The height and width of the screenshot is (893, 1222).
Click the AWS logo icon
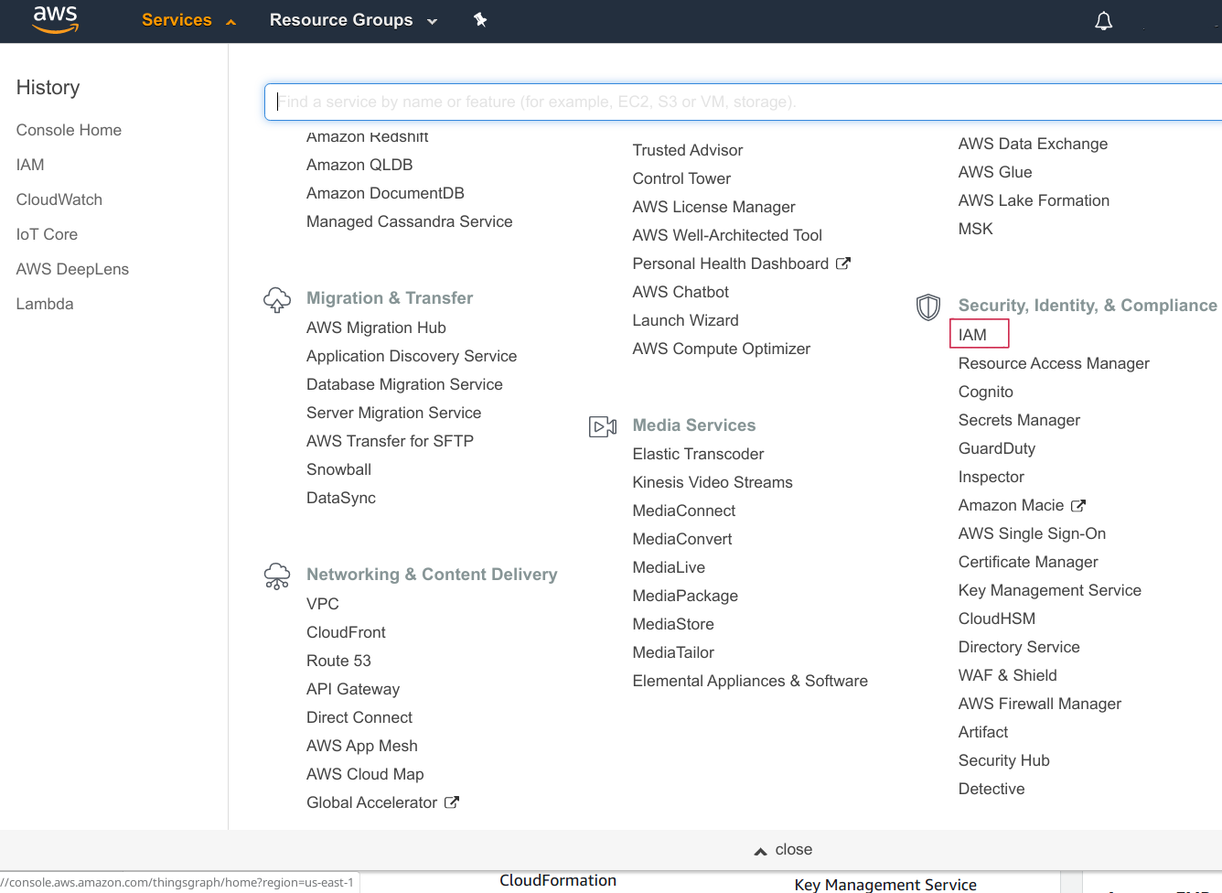click(56, 19)
